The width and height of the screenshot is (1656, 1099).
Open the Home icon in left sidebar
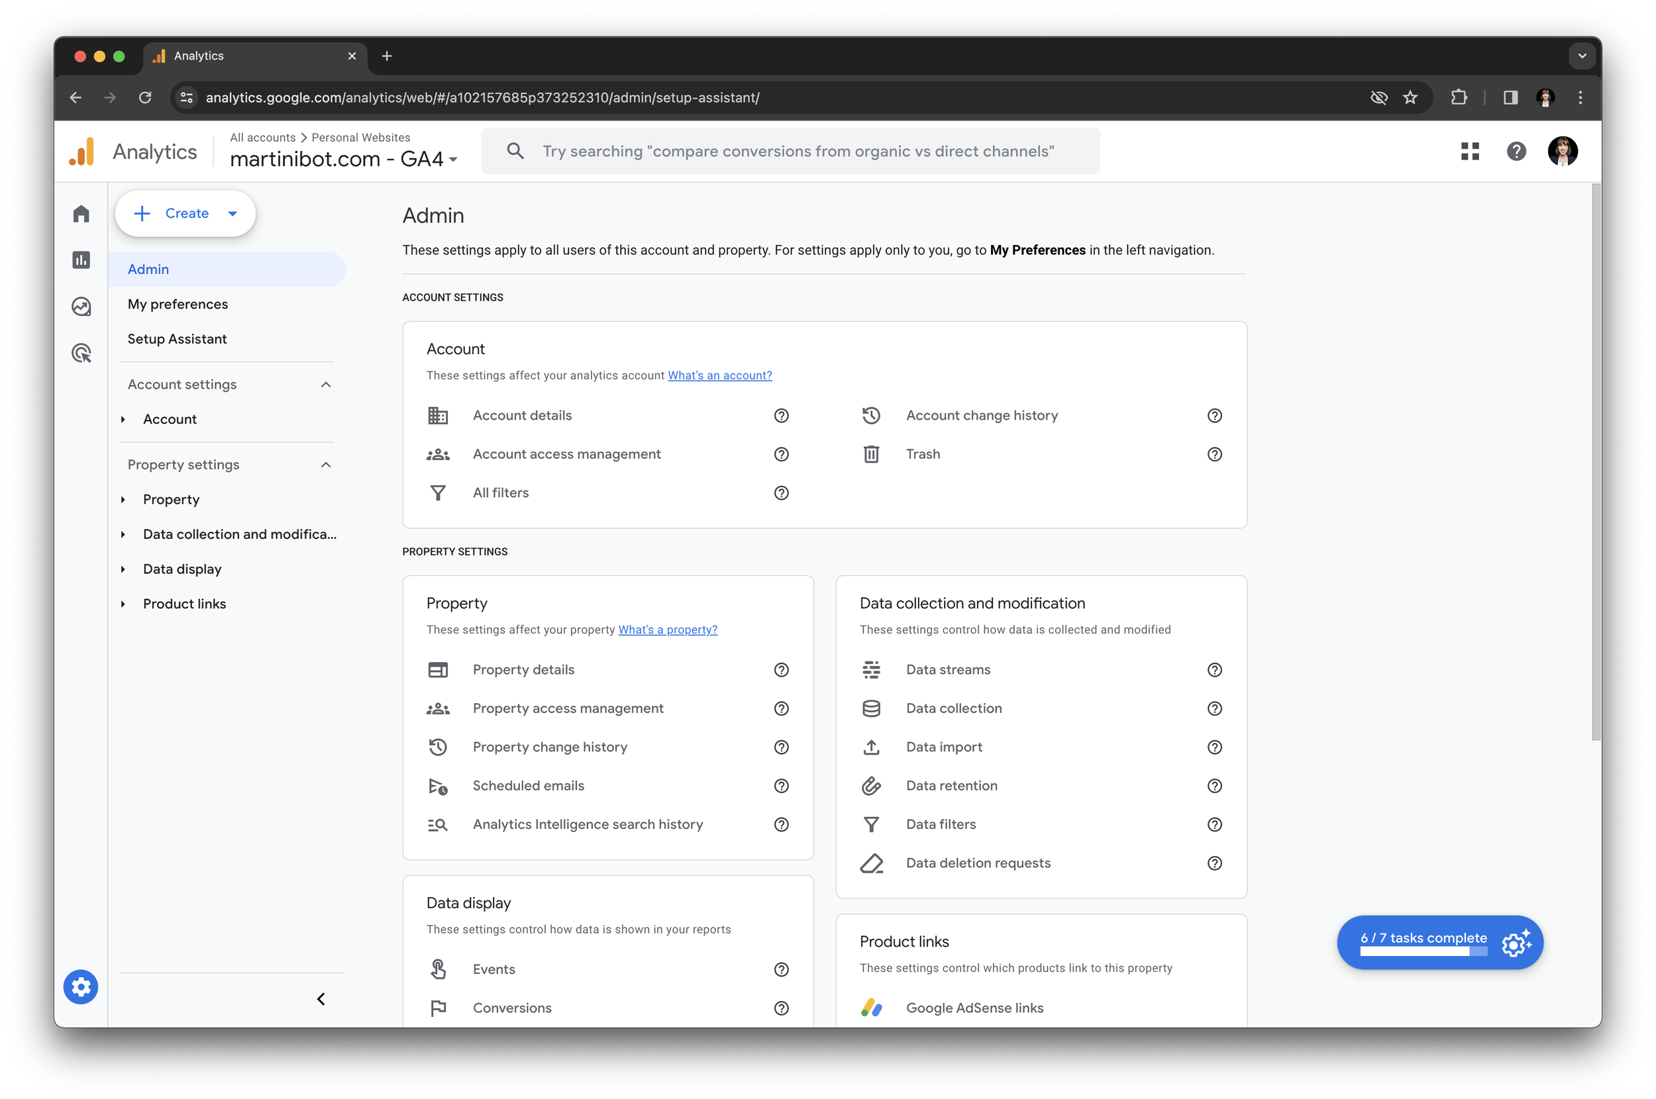pyautogui.click(x=81, y=214)
